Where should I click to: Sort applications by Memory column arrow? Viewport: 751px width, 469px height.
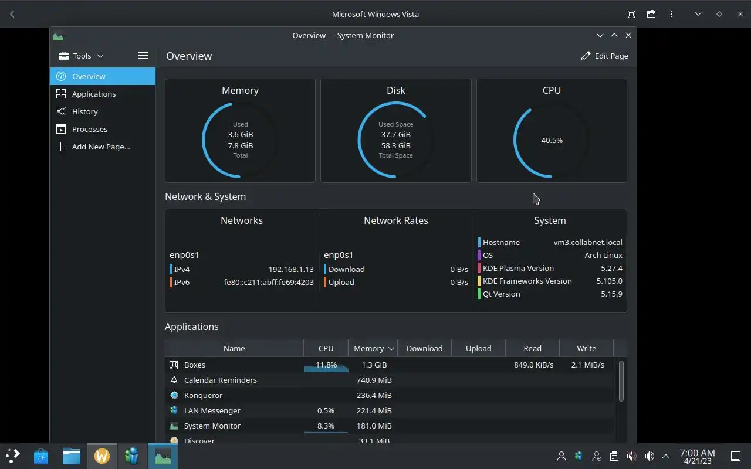point(391,348)
